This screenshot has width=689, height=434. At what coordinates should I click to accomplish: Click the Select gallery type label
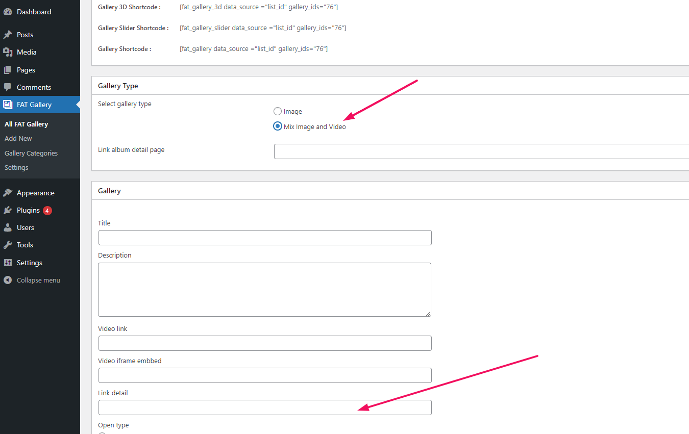pos(125,104)
